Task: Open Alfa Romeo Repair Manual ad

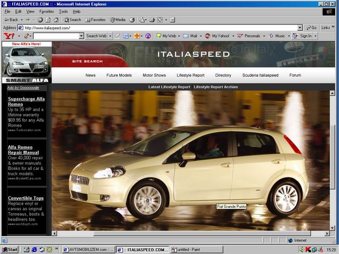Action: (23, 150)
